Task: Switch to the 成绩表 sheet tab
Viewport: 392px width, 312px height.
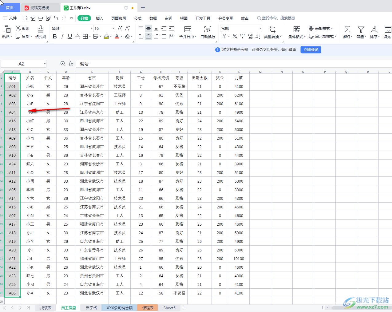Action: coord(46,308)
